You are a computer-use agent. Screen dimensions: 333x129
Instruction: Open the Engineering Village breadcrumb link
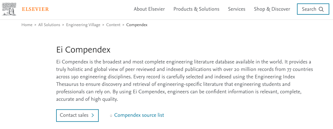(83, 25)
